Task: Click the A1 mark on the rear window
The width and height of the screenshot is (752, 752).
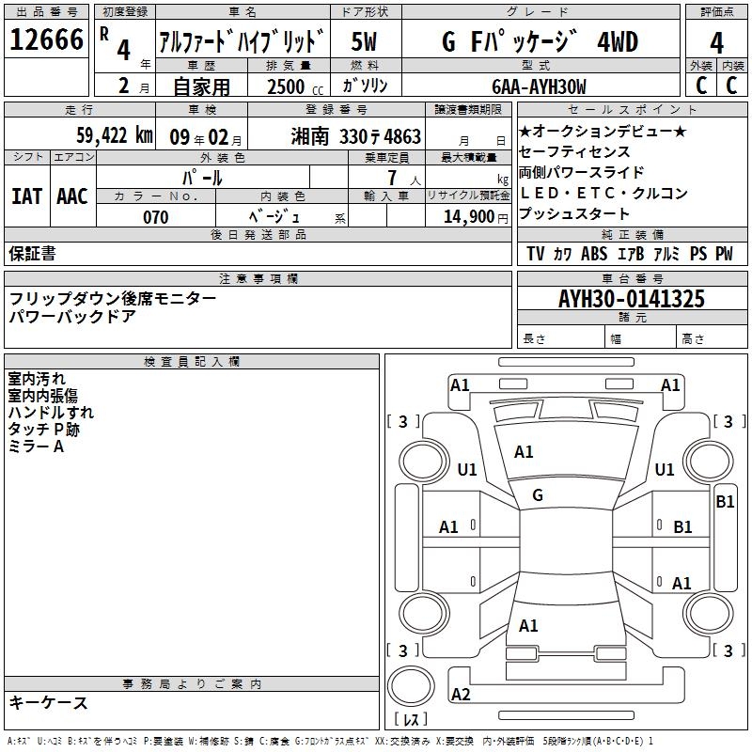Action: (528, 625)
